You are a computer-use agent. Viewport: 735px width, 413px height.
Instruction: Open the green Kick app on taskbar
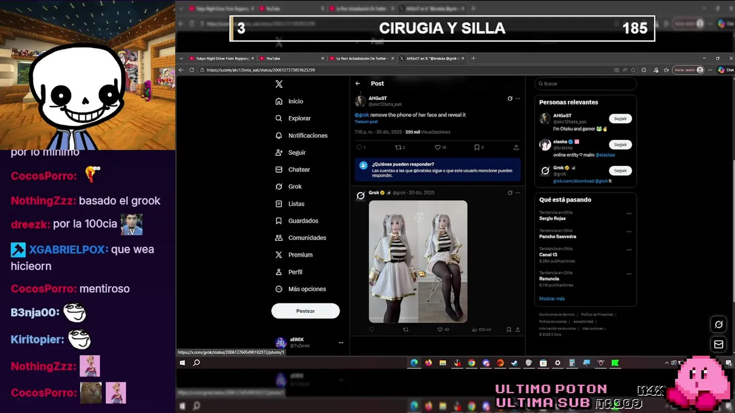[615, 363]
